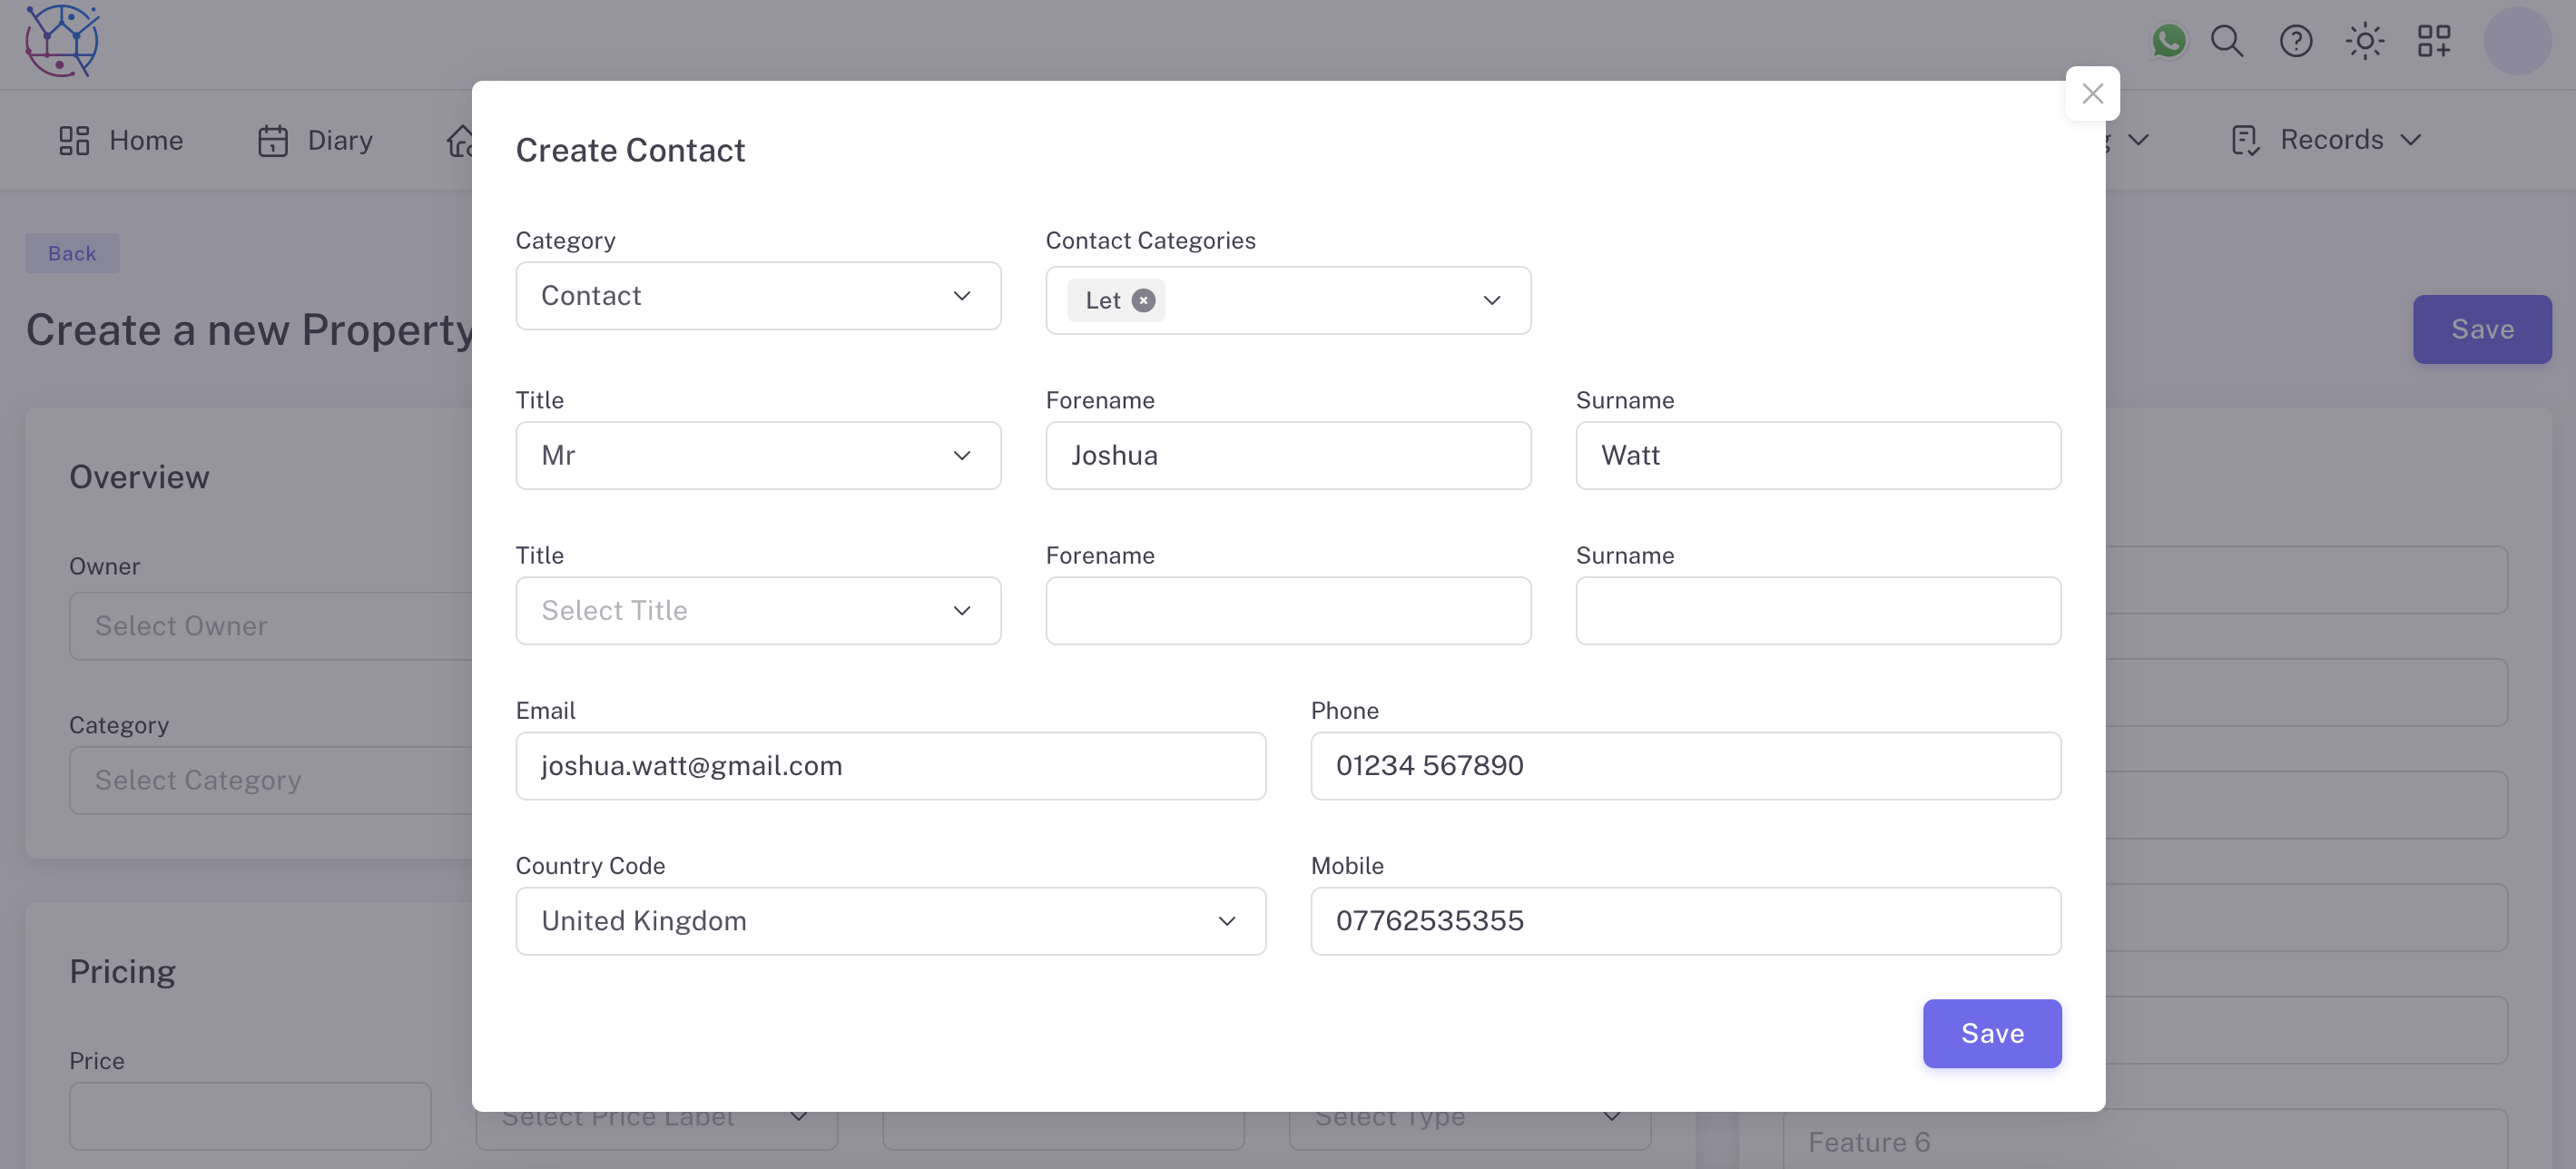Expand the Country Code United Kingdom dropdown
Image resolution: width=2576 pixels, height=1169 pixels.
coord(890,921)
